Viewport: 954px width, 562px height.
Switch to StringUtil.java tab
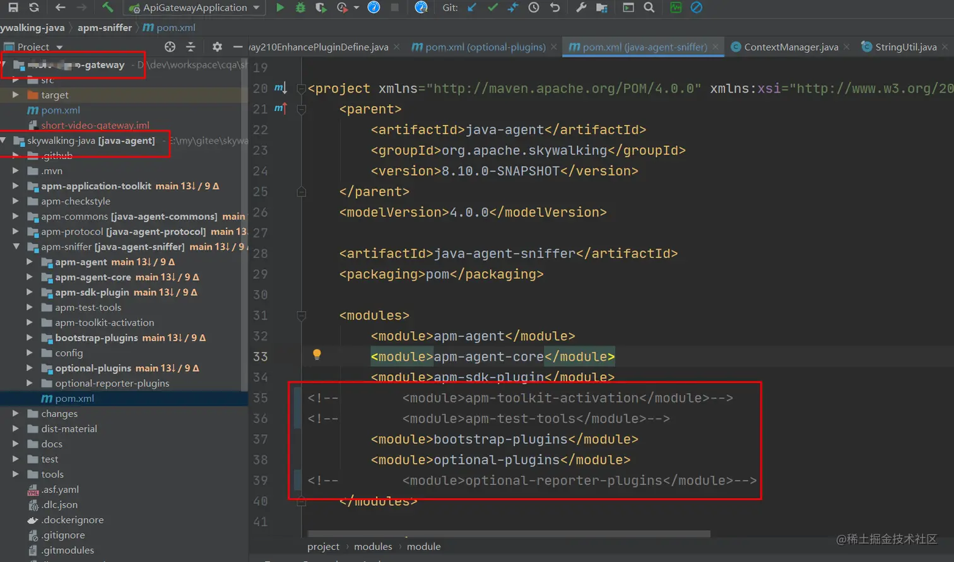pos(905,47)
